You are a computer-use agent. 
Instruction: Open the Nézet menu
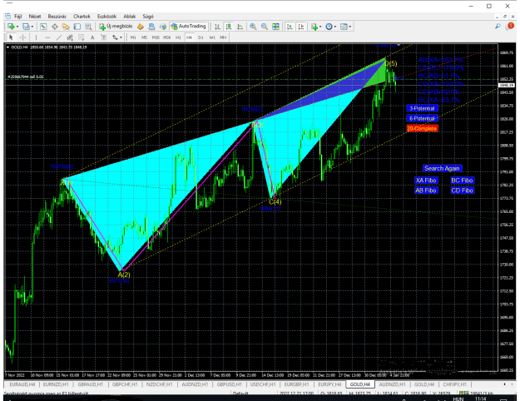pos(34,17)
